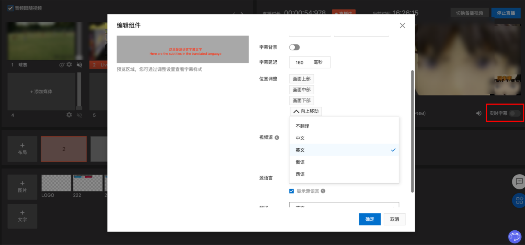Click the 球赛 volume slider
525x245 pixels.
79,41
